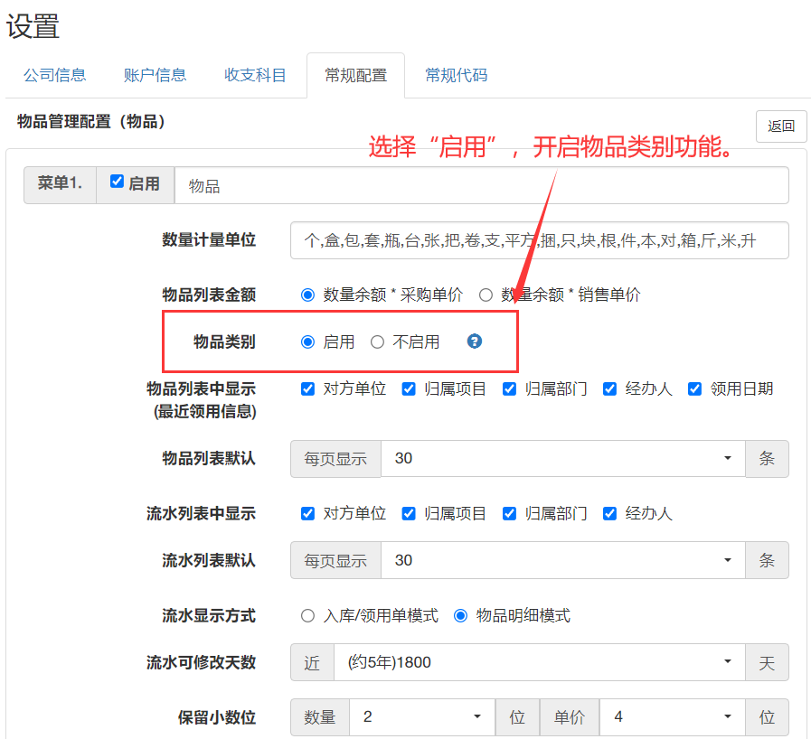Open 流水列表默认 每页显示 dropdown

[x=562, y=560]
